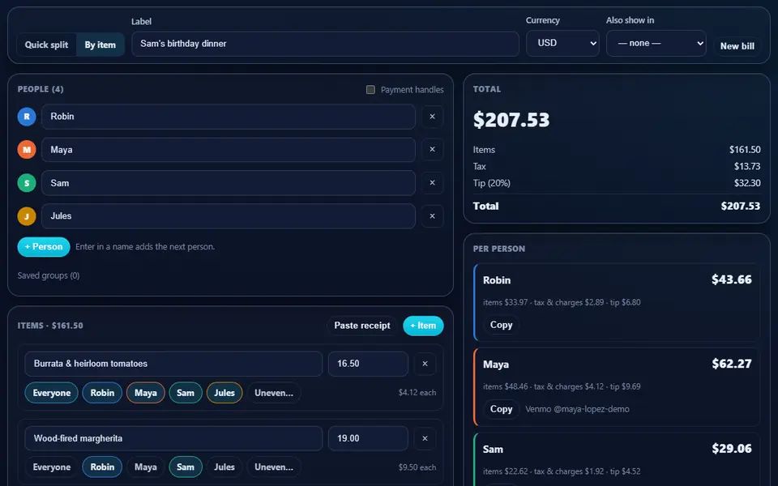
Task: Start a New bill
Action: 737,46
